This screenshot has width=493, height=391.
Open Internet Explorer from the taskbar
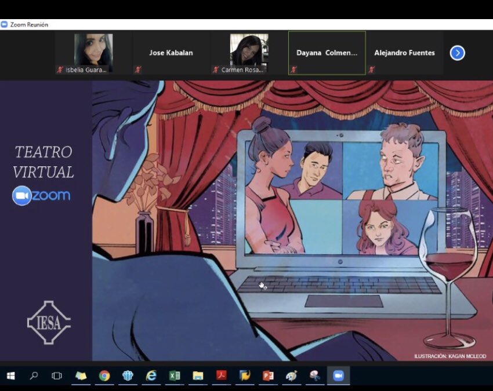[151, 375]
